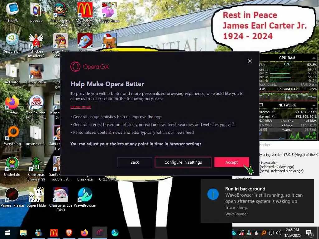Open the clock showing 2:45 PM
This screenshot has height=239, width=319.
[x=292, y=233]
